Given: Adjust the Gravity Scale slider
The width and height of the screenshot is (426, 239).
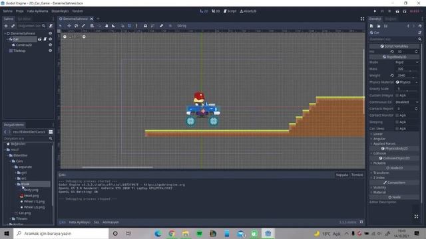Looking at the screenshot, I should pos(407,91).
